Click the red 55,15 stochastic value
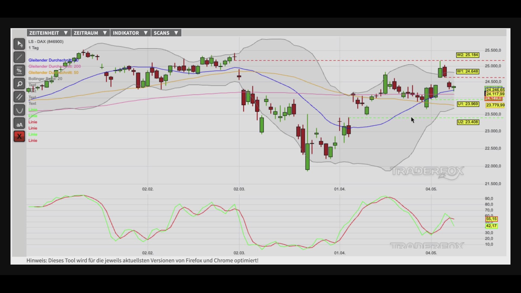This screenshot has height=293, width=521. (491, 219)
